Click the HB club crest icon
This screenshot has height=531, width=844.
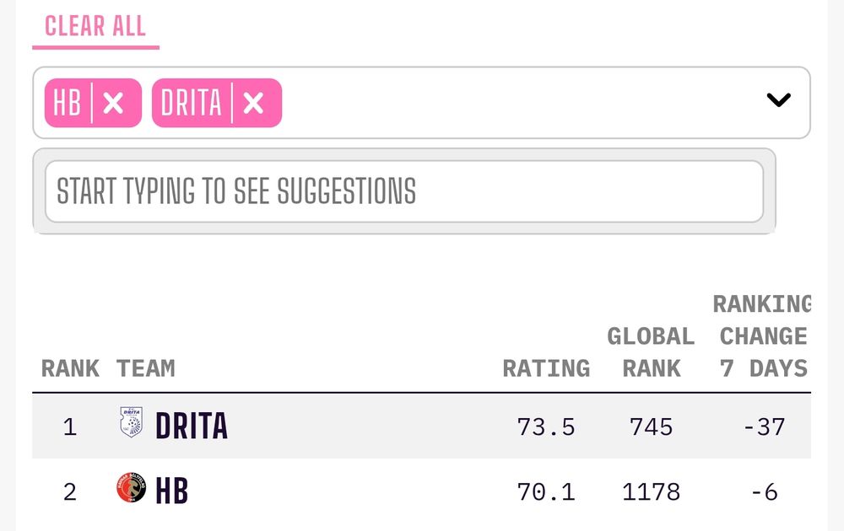pyautogui.click(x=132, y=487)
